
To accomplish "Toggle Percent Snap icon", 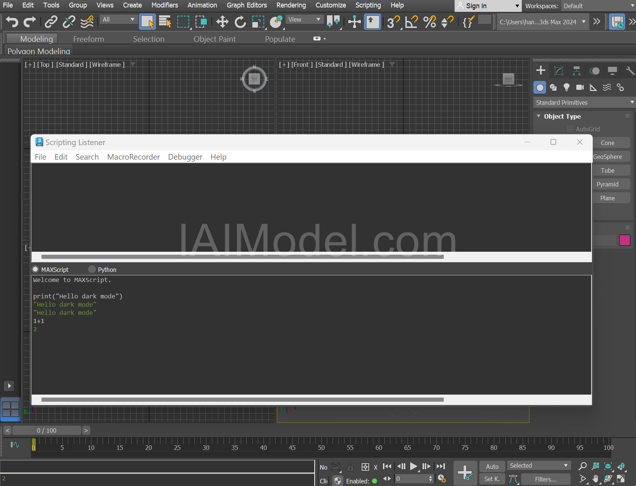I will (x=430, y=22).
